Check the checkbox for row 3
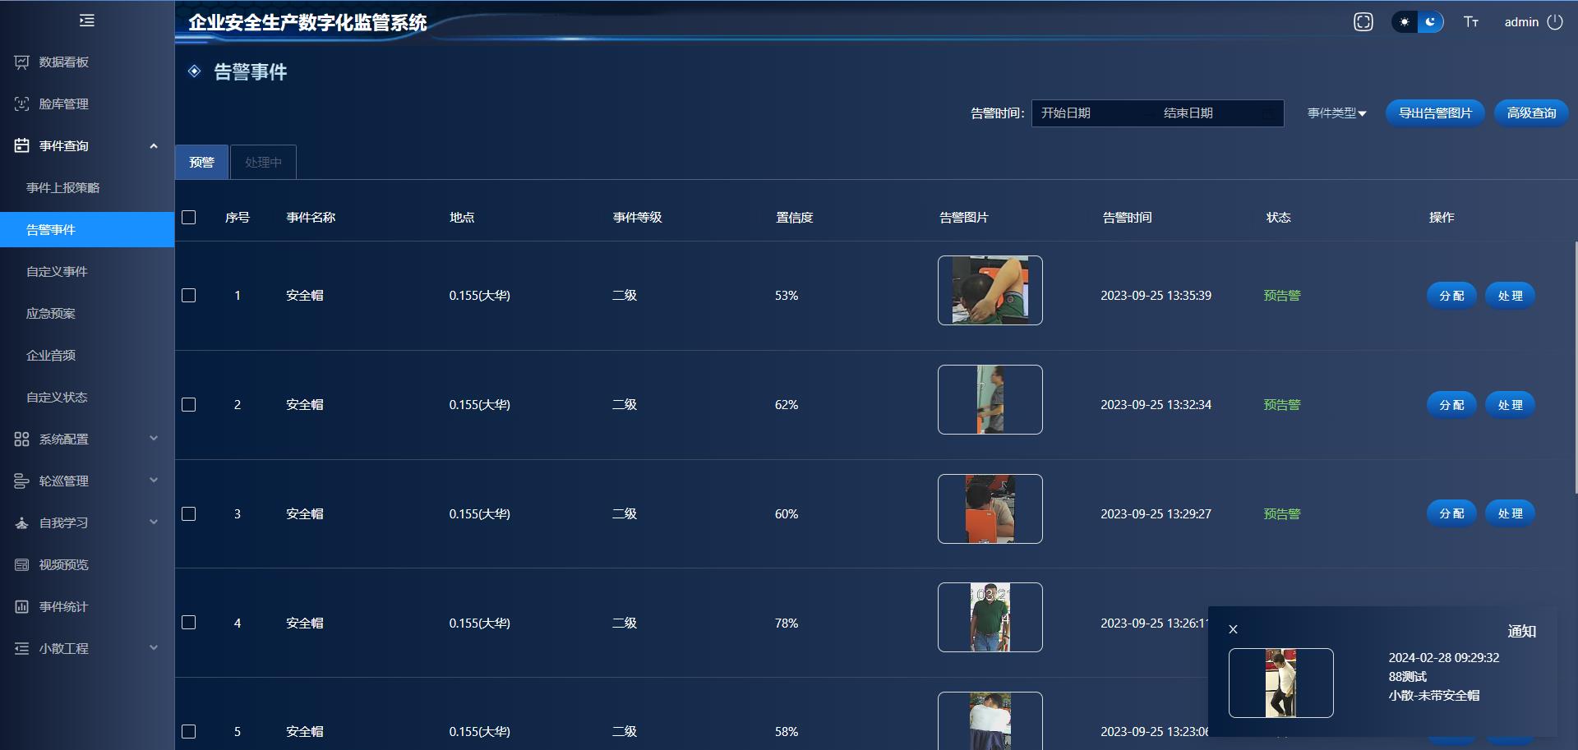1578x750 pixels. 189,514
